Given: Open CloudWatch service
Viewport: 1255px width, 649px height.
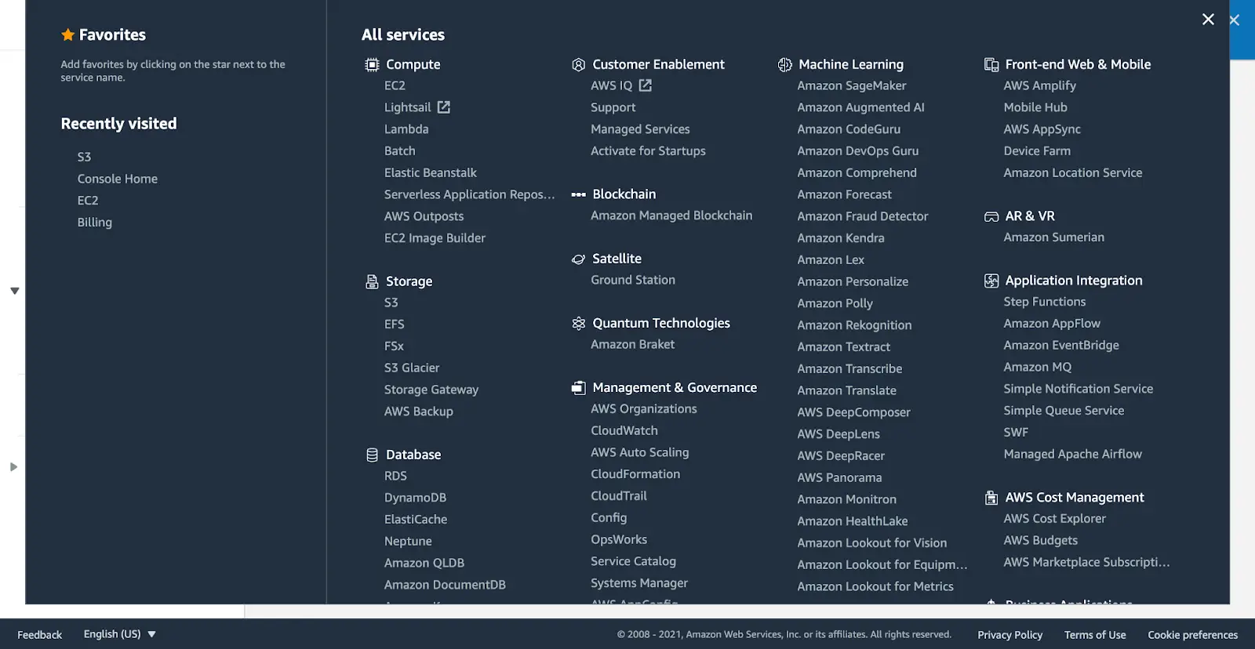Looking at the screenshot, I should (x=624, y=430).
